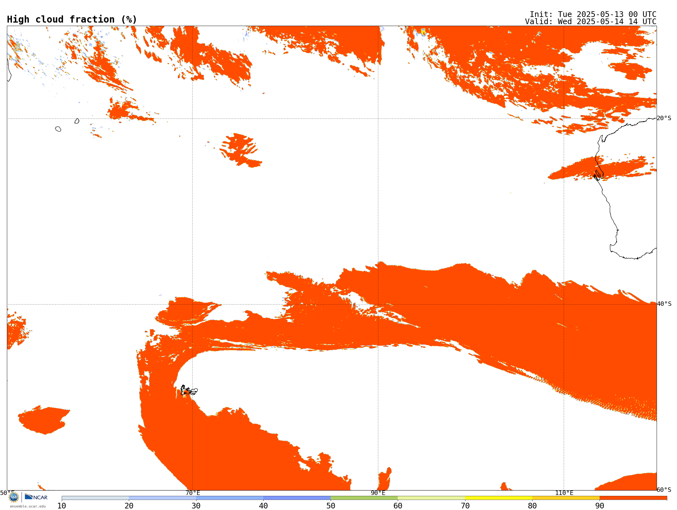Screen dimensions: 677x510
Task: Pick the bright yellow 70–80 colorbar segment
Action: (499, 498)
